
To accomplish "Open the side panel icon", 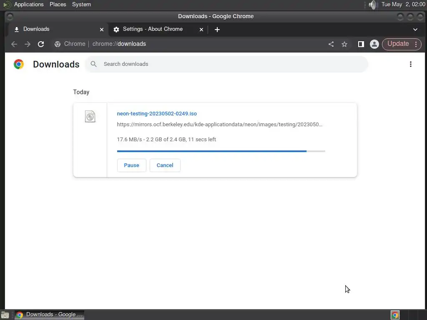I will (x=361, y=44).
